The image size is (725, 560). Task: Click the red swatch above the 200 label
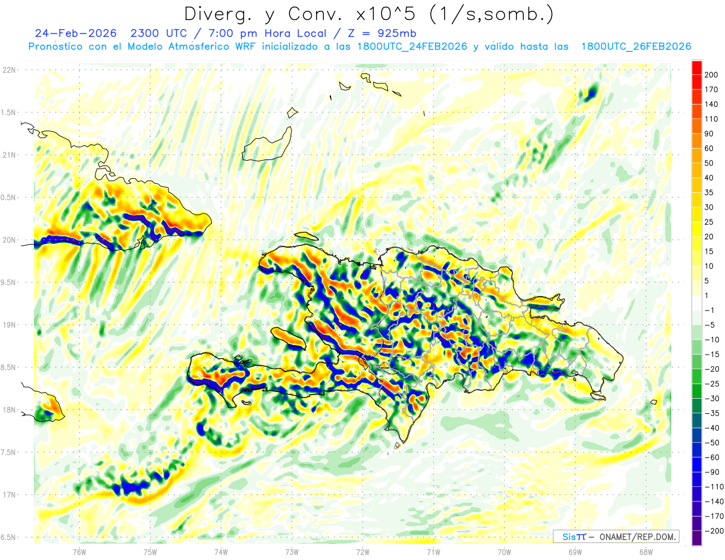[x=697, y=68]
